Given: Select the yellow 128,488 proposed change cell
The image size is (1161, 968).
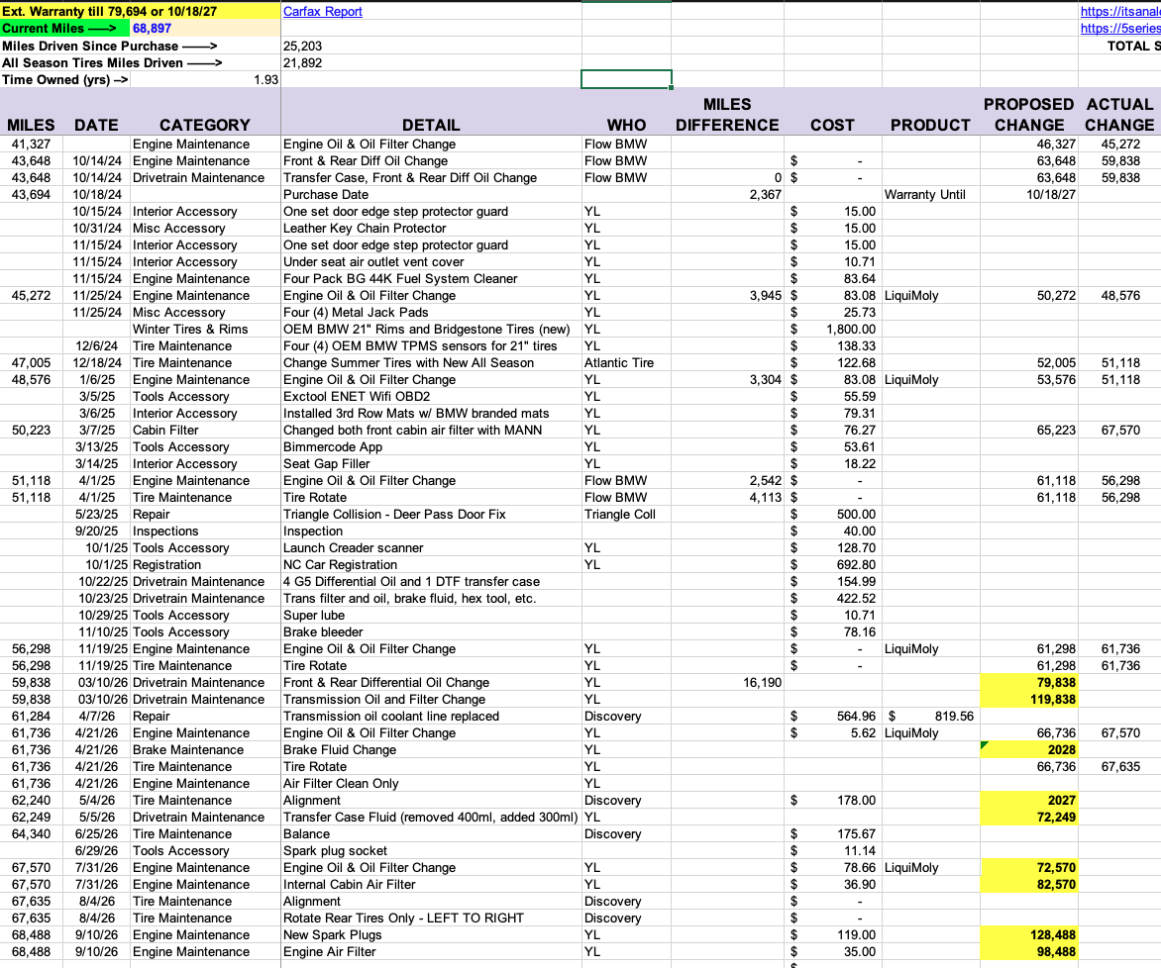Looking at the screenshot, I should 1029,935.
